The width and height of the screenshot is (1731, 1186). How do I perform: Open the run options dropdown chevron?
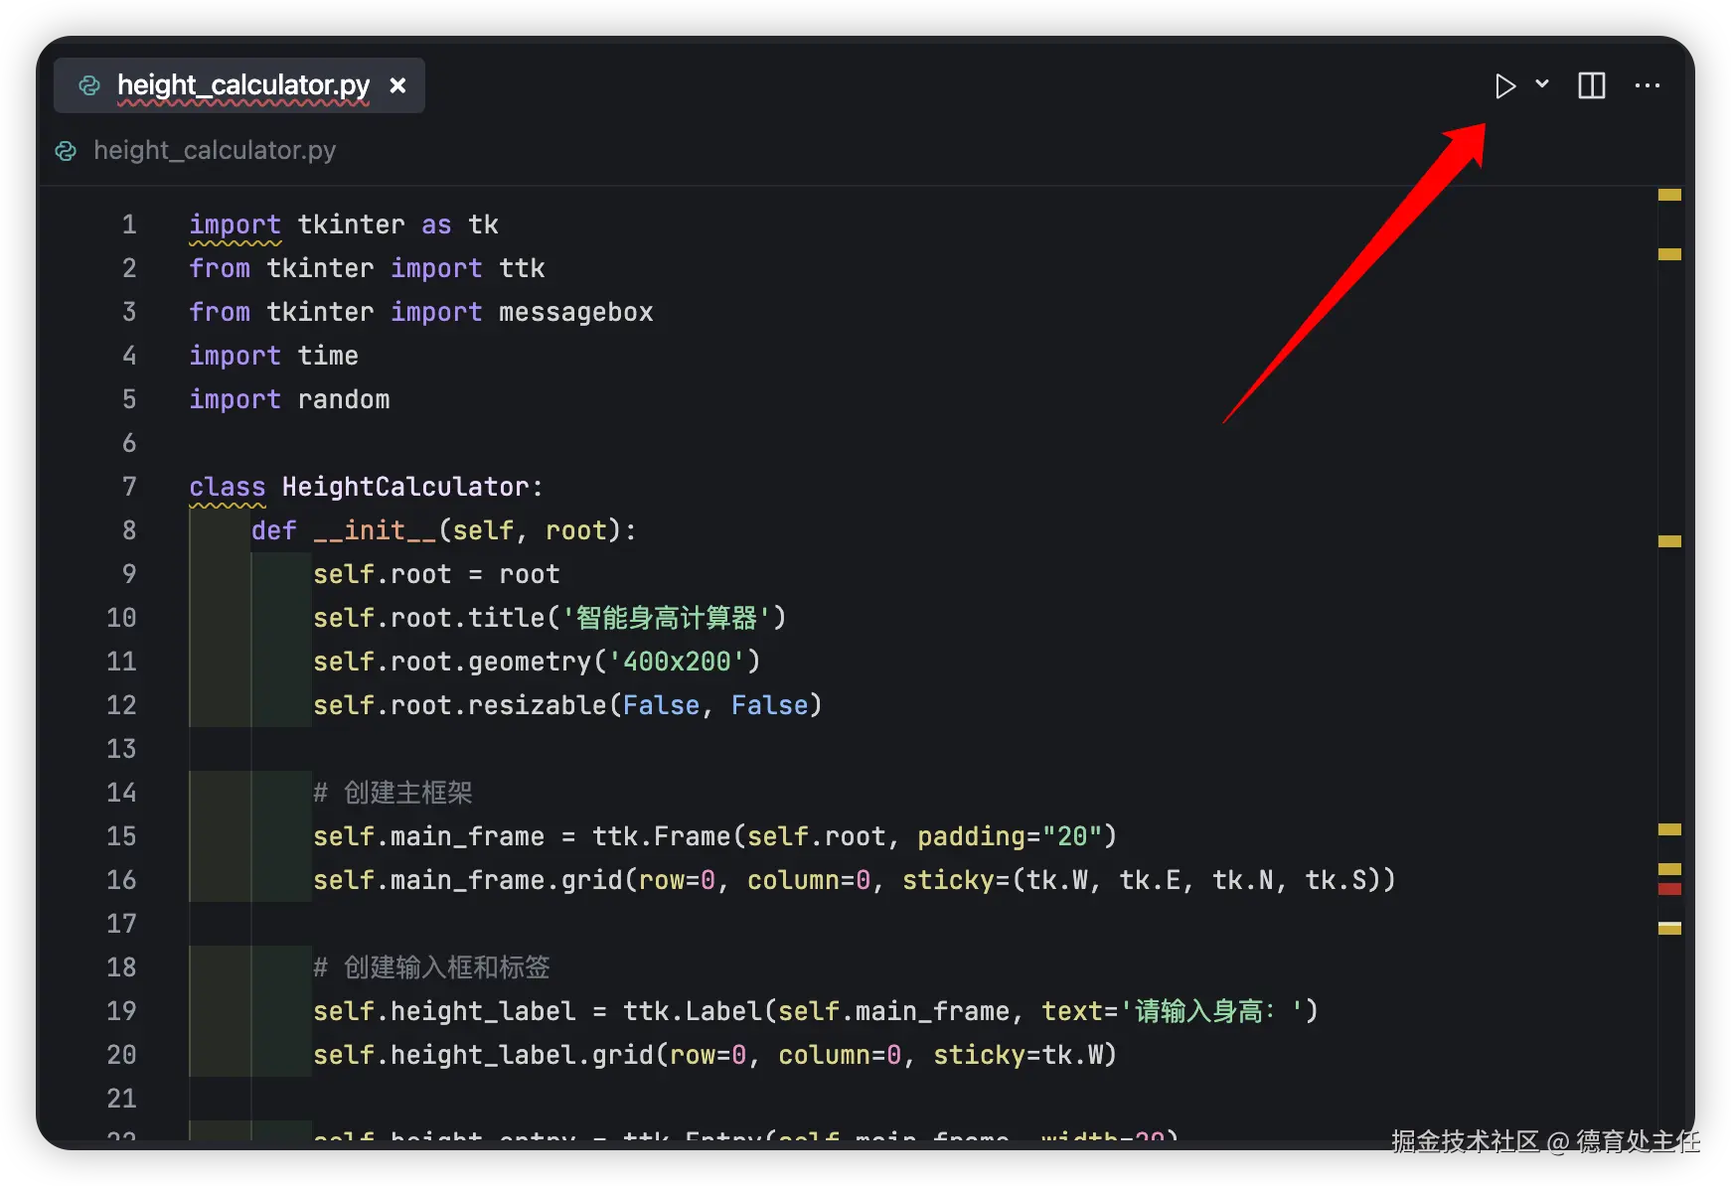[1542, 84]
